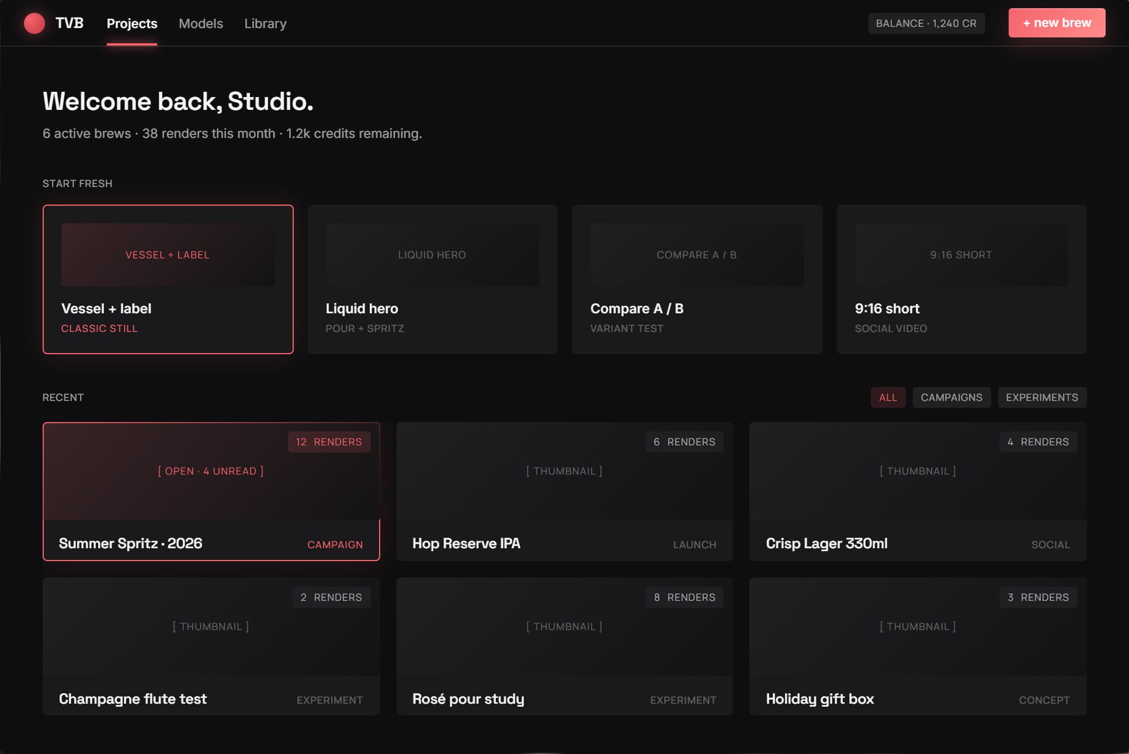Check the balance 1,240 CR badge

tap(926, 23)
